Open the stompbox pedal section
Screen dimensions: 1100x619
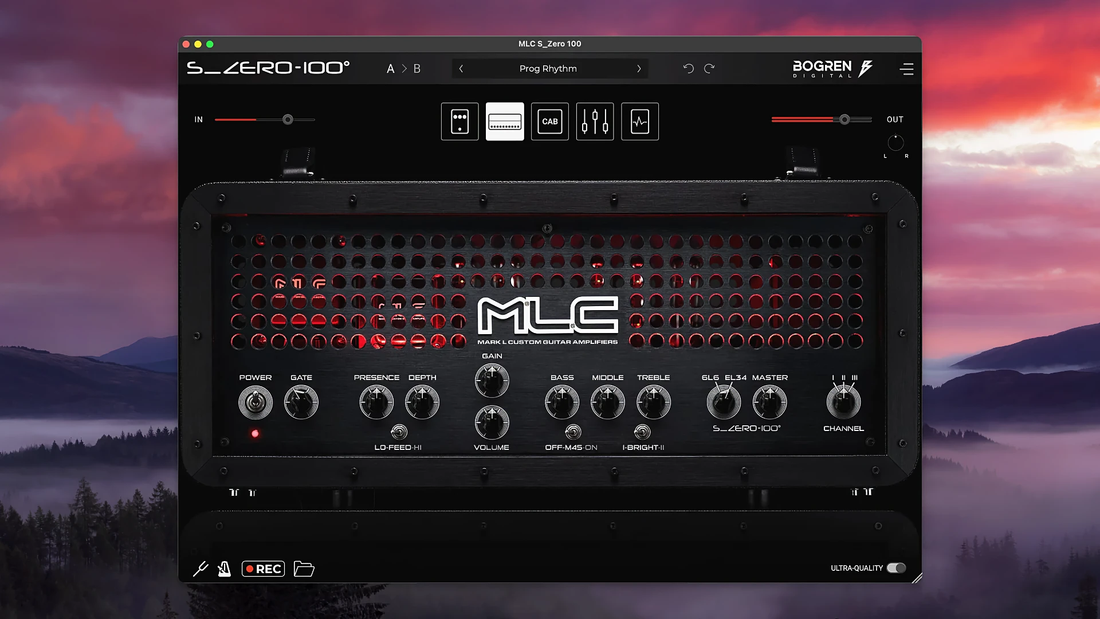pyautogui.click(x=459, y=122)
